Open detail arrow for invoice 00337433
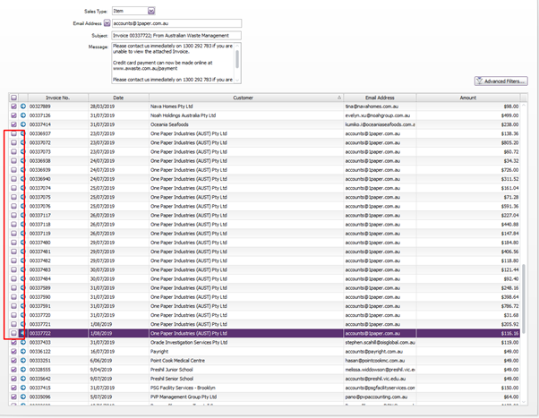The image size is (539, 418). tap(23, 343)
